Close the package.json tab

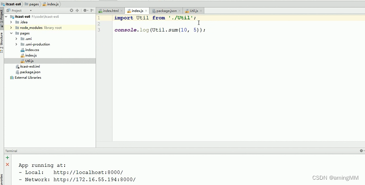pyautogui.click(x=180, y=11)
